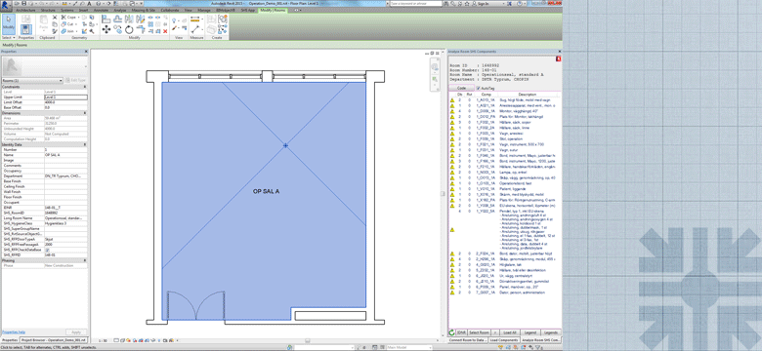The height and width of the screenshot is (351, 762).
Task: Open the Join geometry dropdown arrow
Action: 77,31
